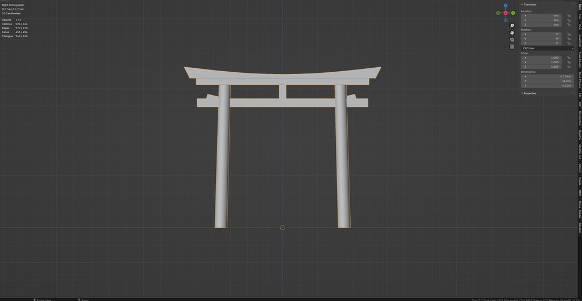The height and width of the screenshot is (301, 582).
Task: Click the dim blue negative Z gizmo handle
Action: [505, 20]
